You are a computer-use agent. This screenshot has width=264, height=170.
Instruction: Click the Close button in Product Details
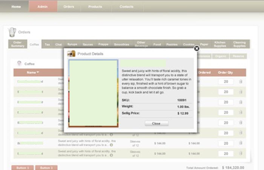(x=157, y=124)
